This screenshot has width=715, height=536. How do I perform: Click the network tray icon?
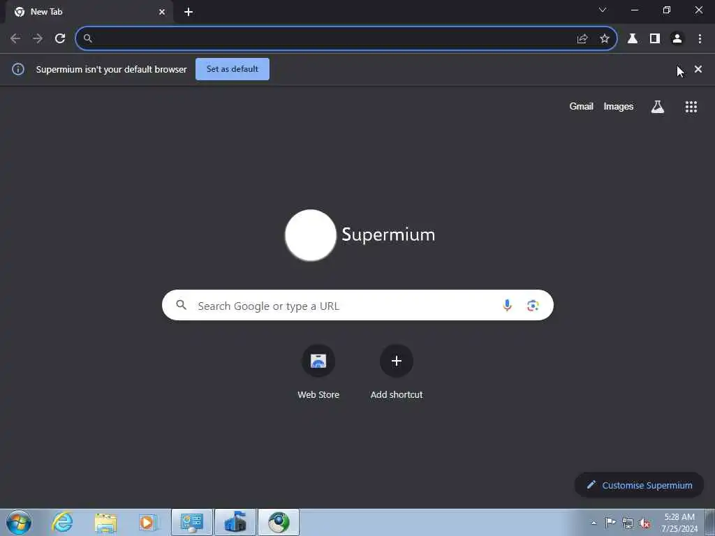click(628, 523)
